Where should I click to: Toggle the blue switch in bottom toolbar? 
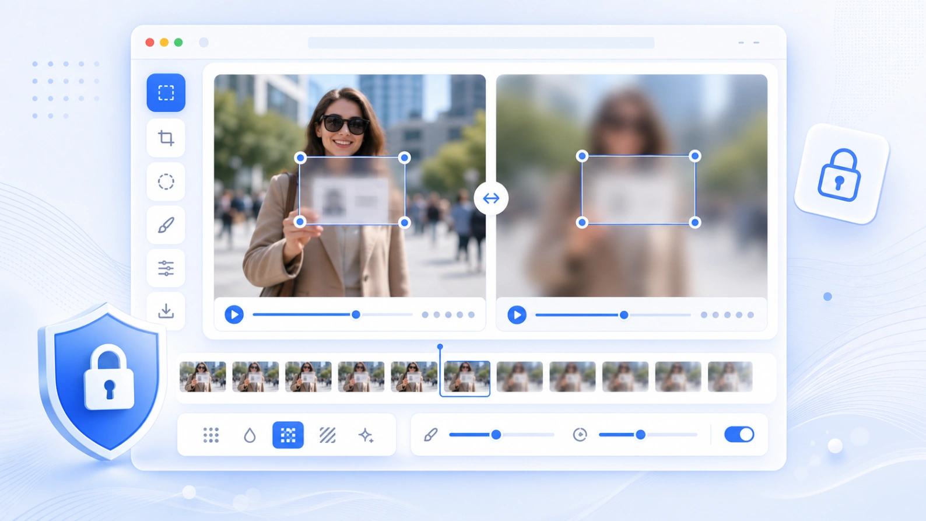[x=739, y=435]
